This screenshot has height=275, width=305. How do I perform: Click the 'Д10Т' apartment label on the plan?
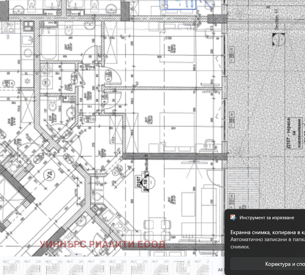138,181
